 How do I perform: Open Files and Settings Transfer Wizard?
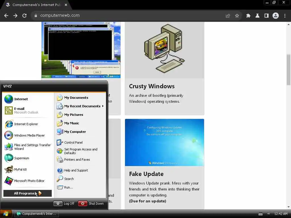pos(28,147)
